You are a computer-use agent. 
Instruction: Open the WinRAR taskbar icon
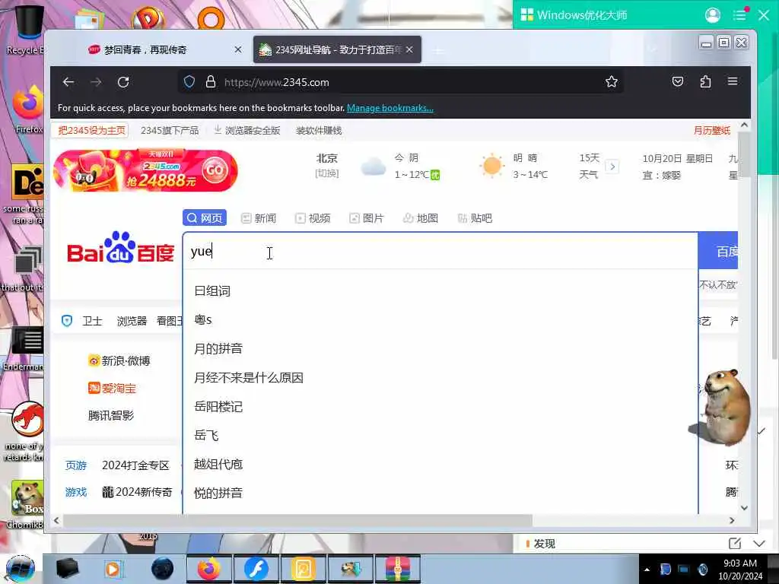click(397, 569)
